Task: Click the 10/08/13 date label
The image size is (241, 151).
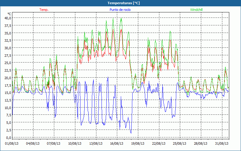Action: (75, 144)
